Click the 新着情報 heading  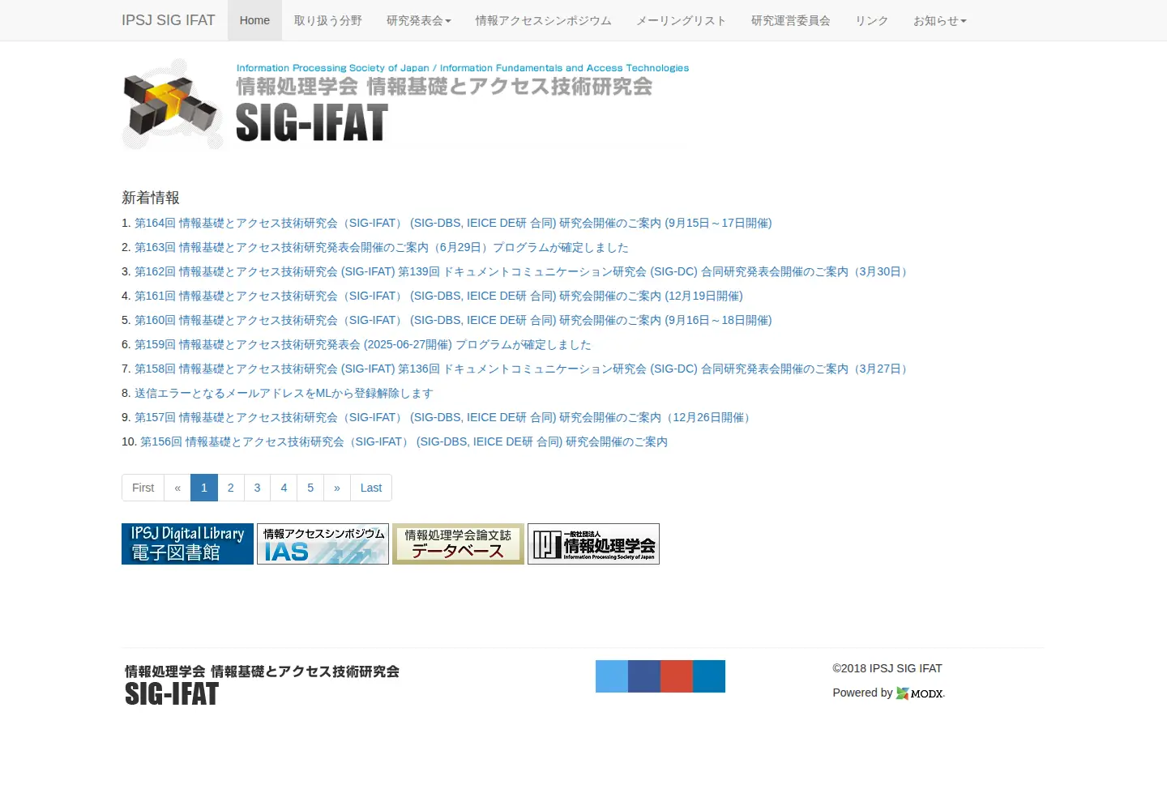pos(151,198)
